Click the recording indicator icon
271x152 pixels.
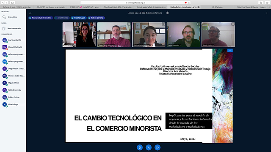click(168, 13)
